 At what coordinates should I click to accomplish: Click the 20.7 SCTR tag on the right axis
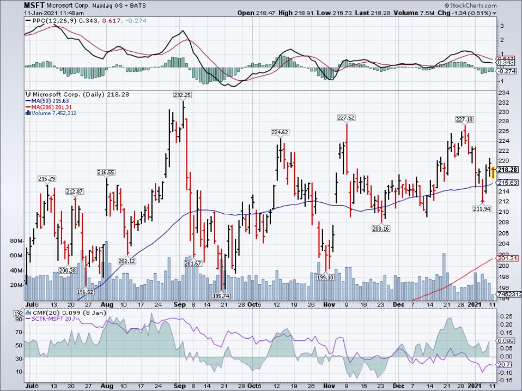pos(505,365)
